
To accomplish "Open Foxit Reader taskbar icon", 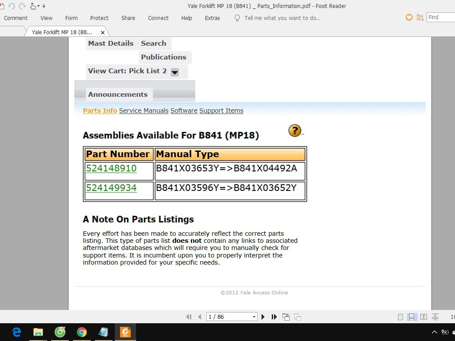I will [x=125, y=332].
